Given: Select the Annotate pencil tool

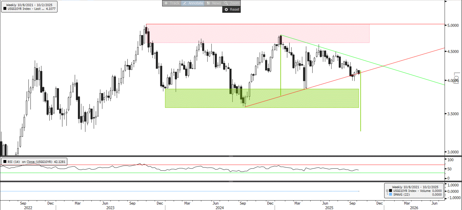Looking at the screenshot, I should point(193,3).
